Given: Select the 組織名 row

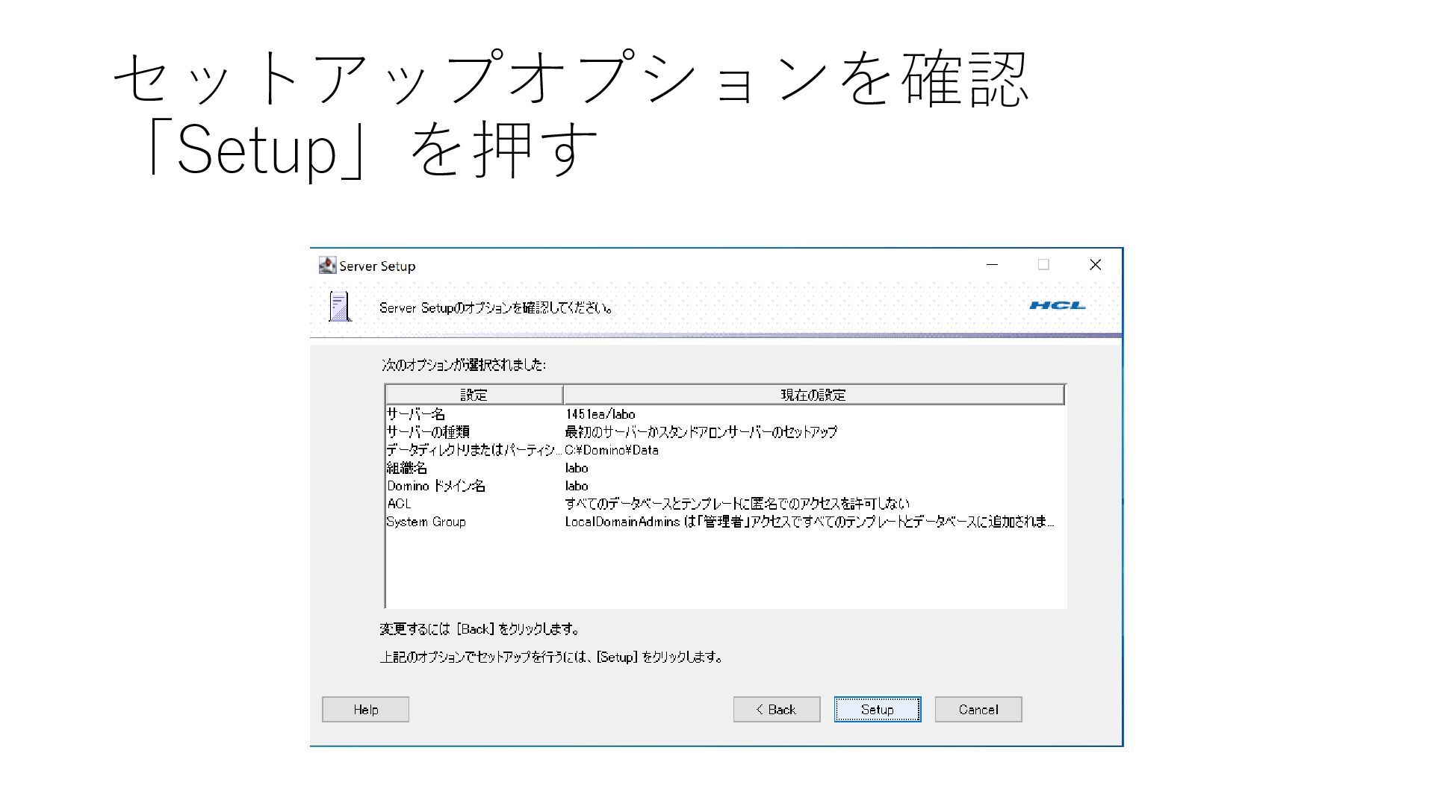Looking at the screenshot, I should click(x=407, y=468).
